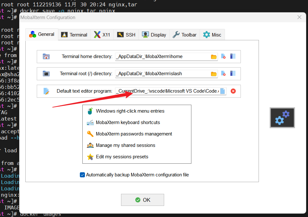Image resolution: width=308 pixels, height=217 pixels.
Task: Click the 'Terminal root (/) directory:' label
Action: click(86, 74)
